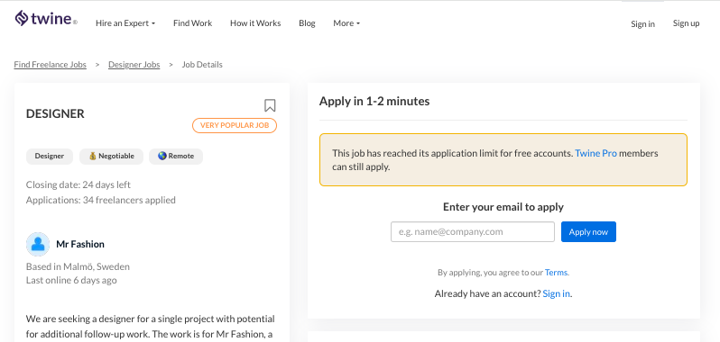This screenshot has height=342, width=720.
Task: Click the Designer tag pill
Action: tap(50, 156)
